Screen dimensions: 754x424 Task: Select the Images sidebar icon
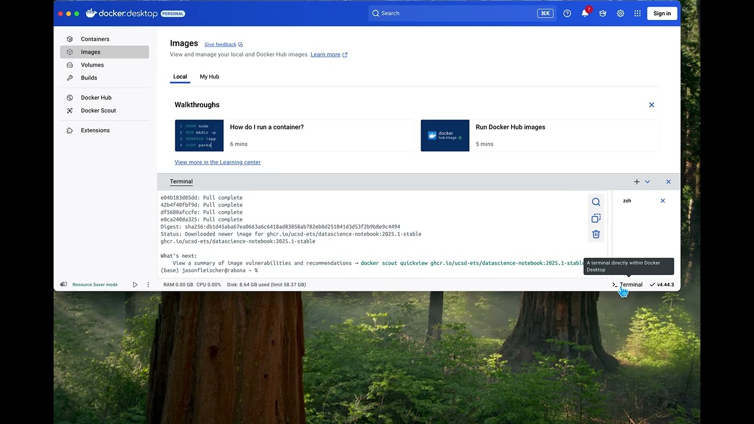pos(70,52)
